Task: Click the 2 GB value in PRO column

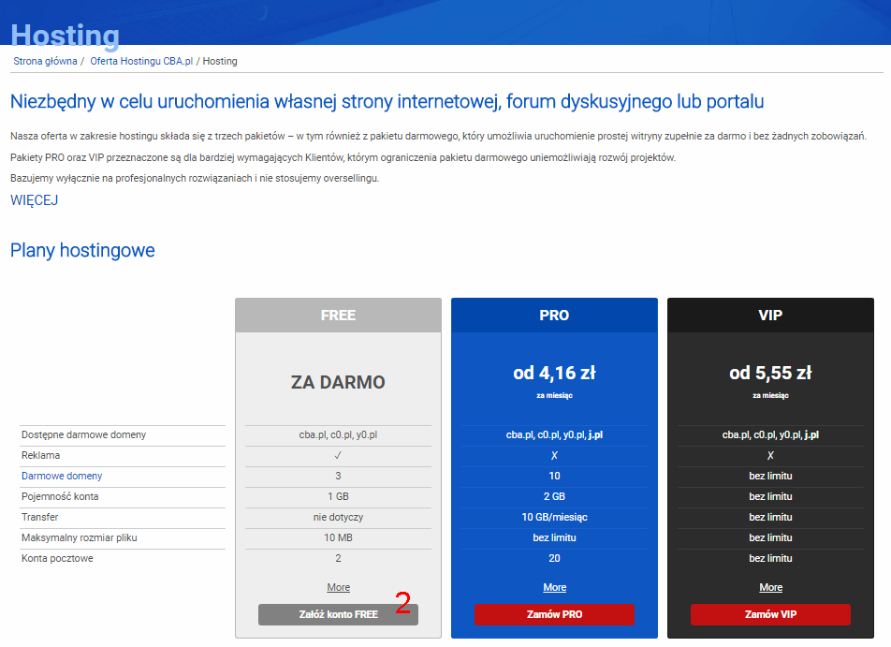Action: tap(555, 496)
